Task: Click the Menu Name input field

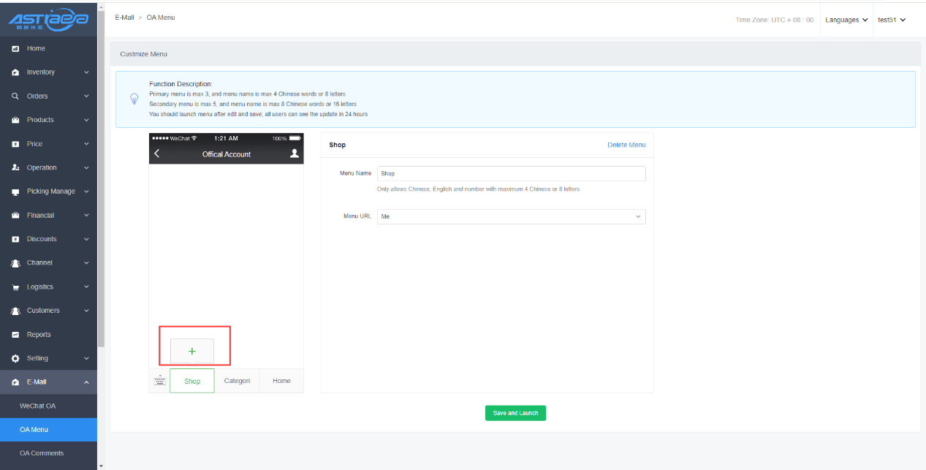Action: [x=511, y=174]
